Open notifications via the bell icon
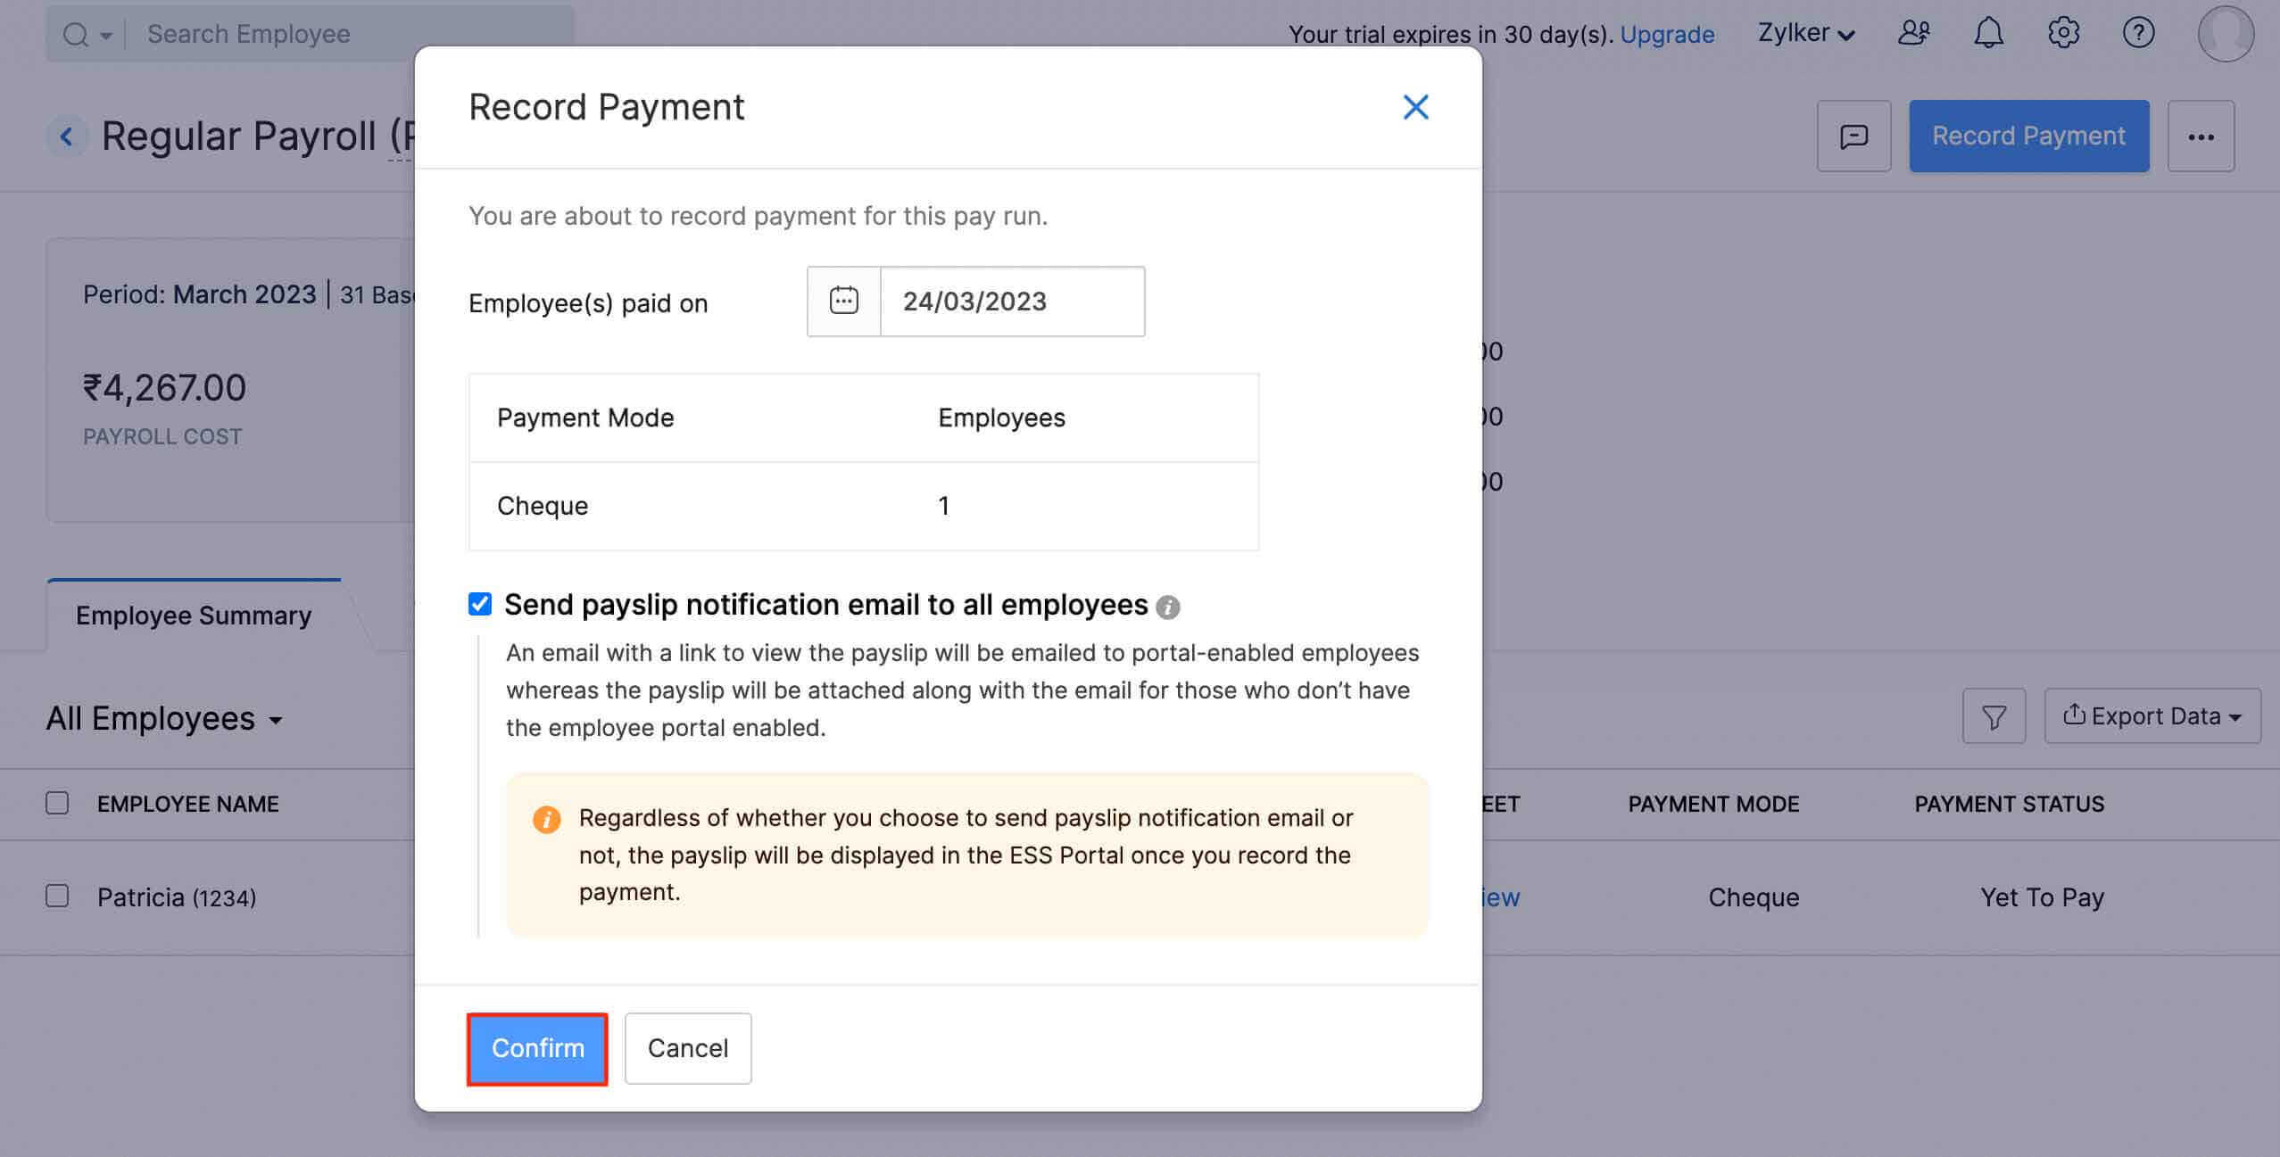 (1988, 33)
